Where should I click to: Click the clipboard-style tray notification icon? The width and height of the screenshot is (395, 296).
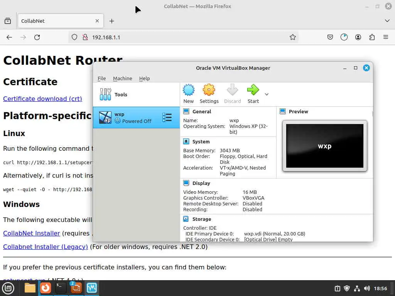[x=337, y=288]
